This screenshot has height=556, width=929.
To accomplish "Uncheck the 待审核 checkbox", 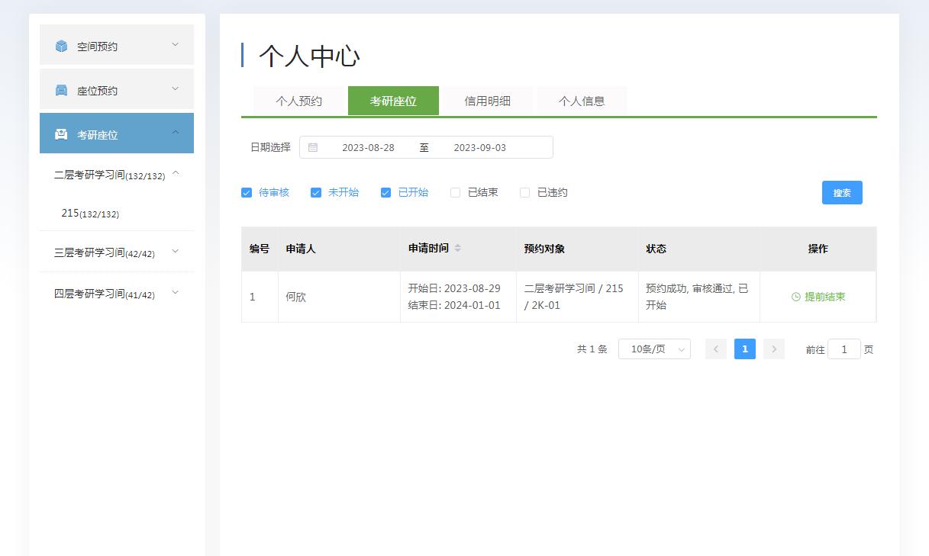I will (x=247, y=193).
